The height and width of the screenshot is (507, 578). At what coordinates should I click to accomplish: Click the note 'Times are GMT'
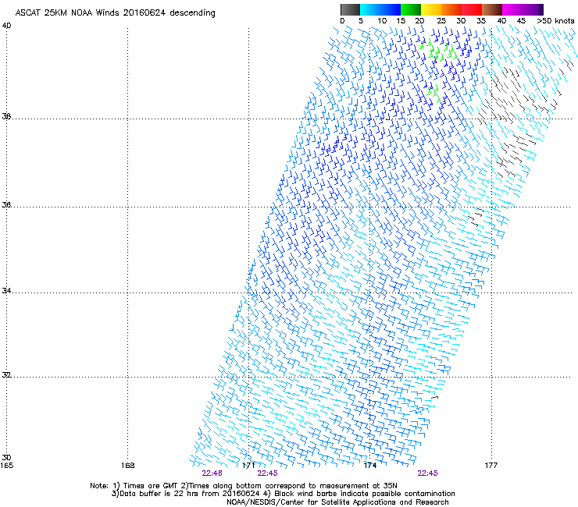coord(151,486)
